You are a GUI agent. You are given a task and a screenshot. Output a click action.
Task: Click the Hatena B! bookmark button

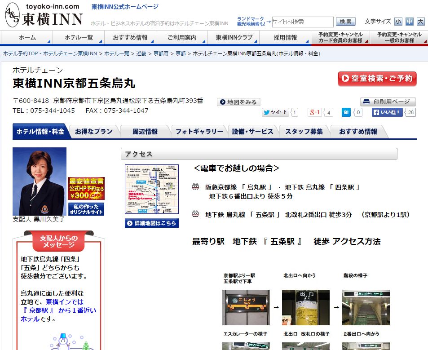(346, 112)
